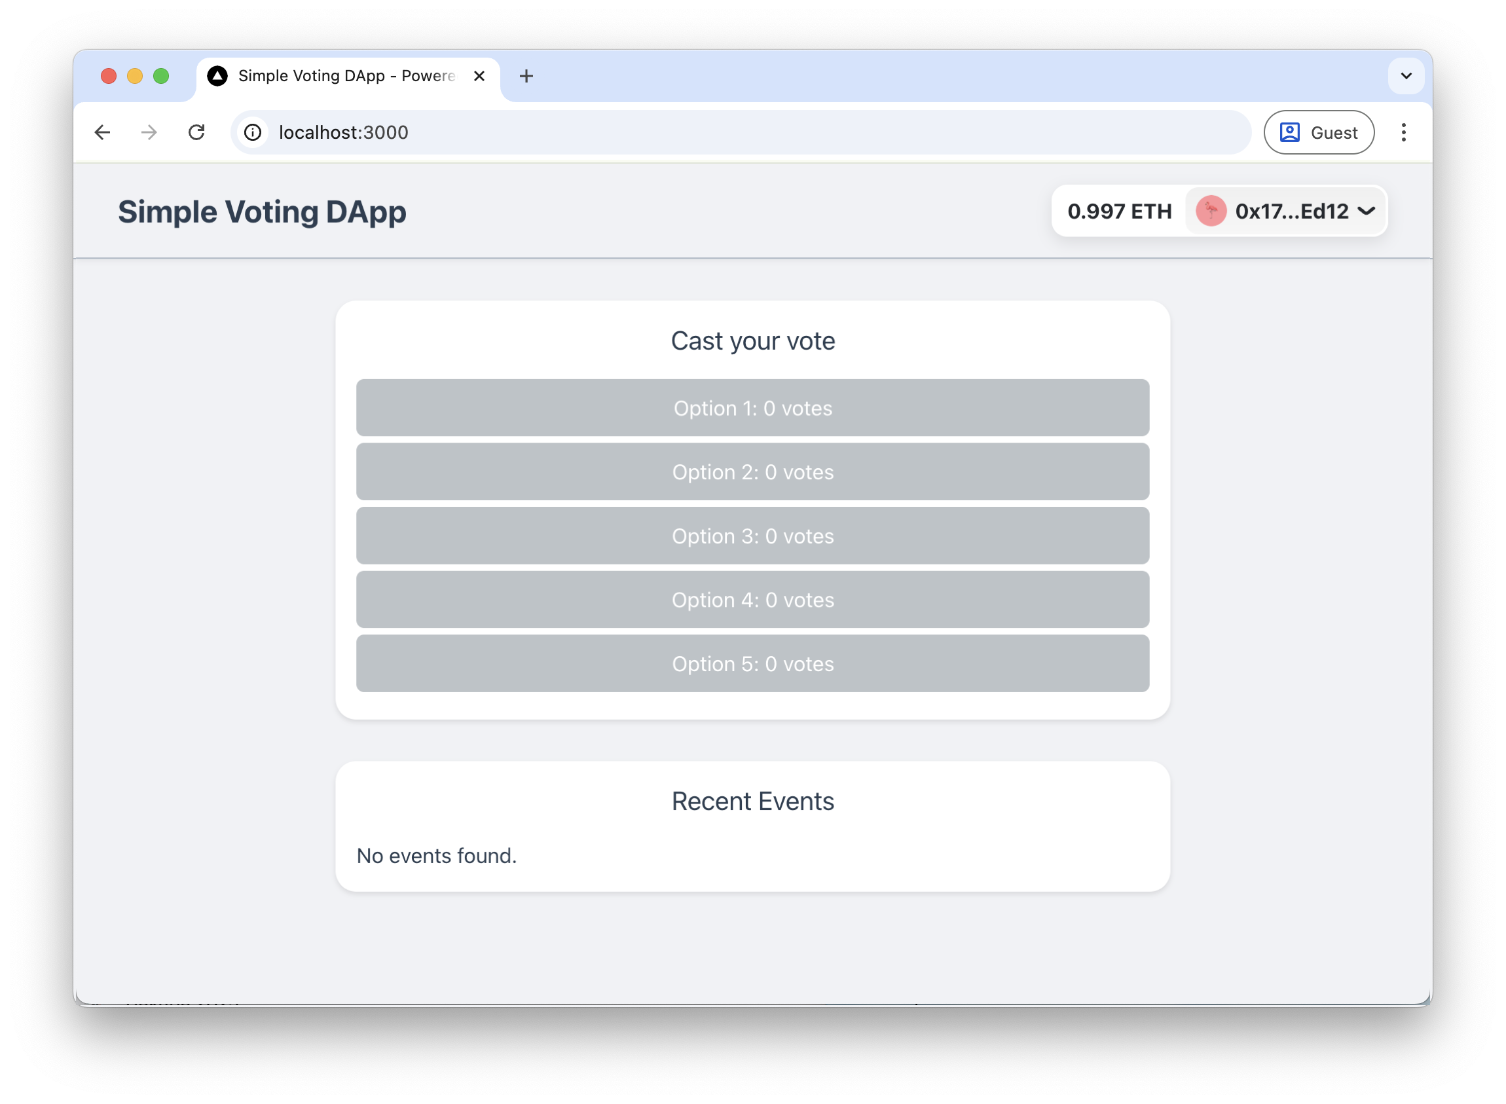
Task: View site information icon in address bar
Action: click(x=253, y=132)
